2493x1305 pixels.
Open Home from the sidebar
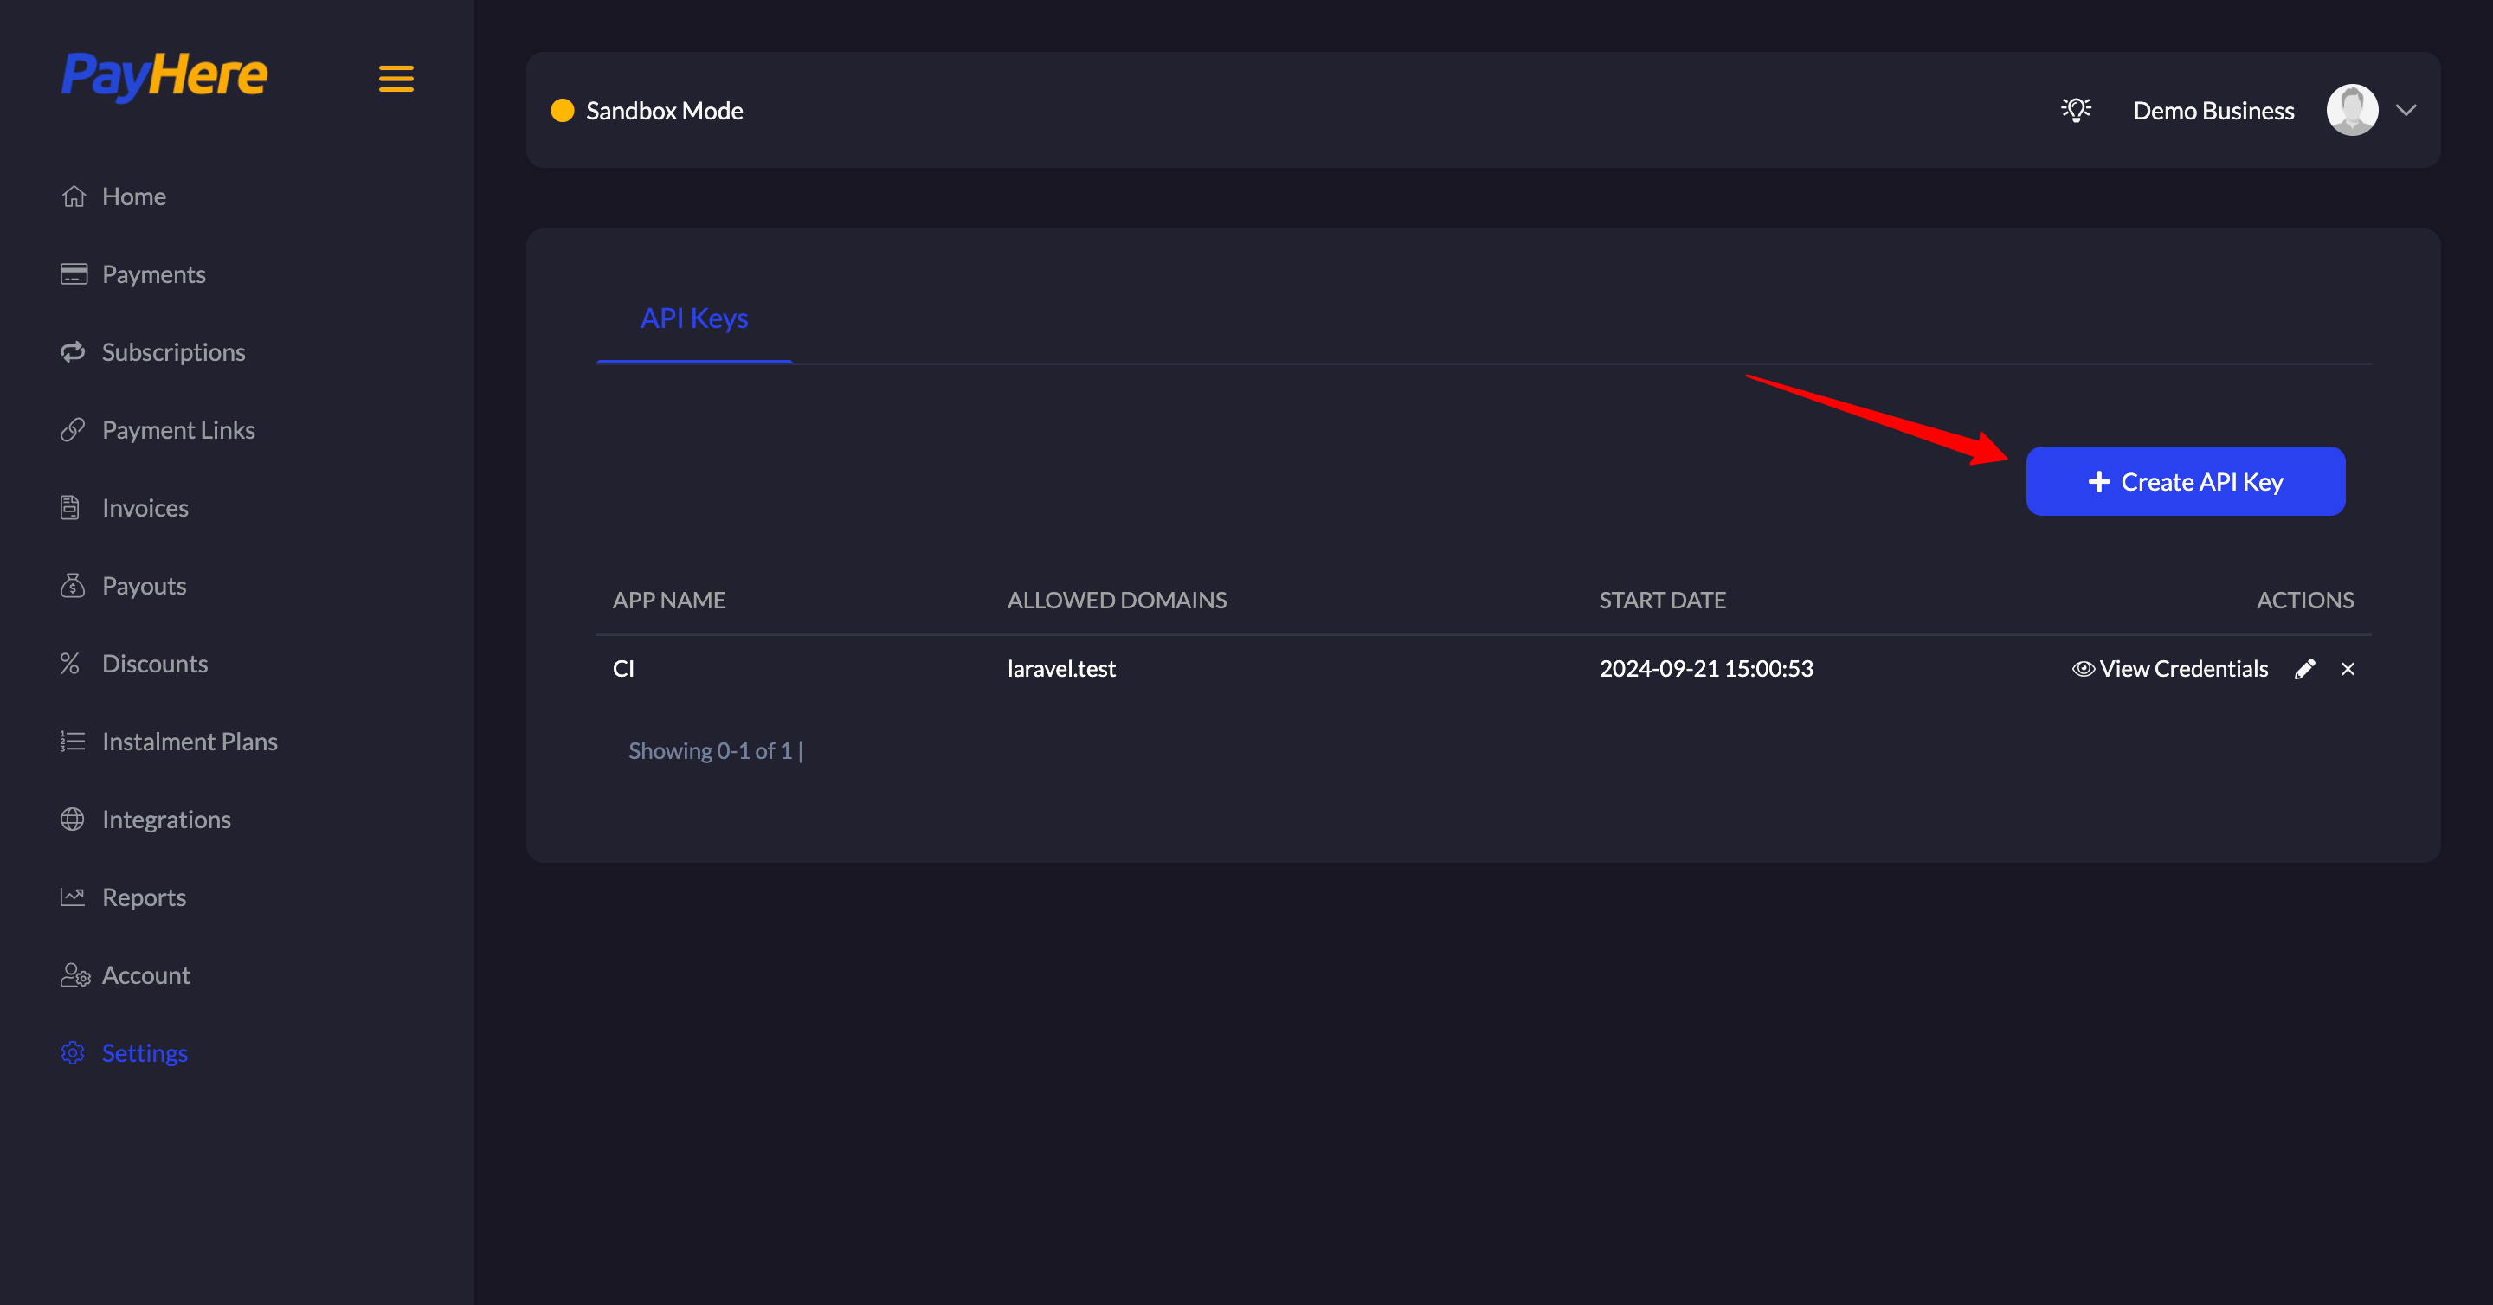(133, 196)
